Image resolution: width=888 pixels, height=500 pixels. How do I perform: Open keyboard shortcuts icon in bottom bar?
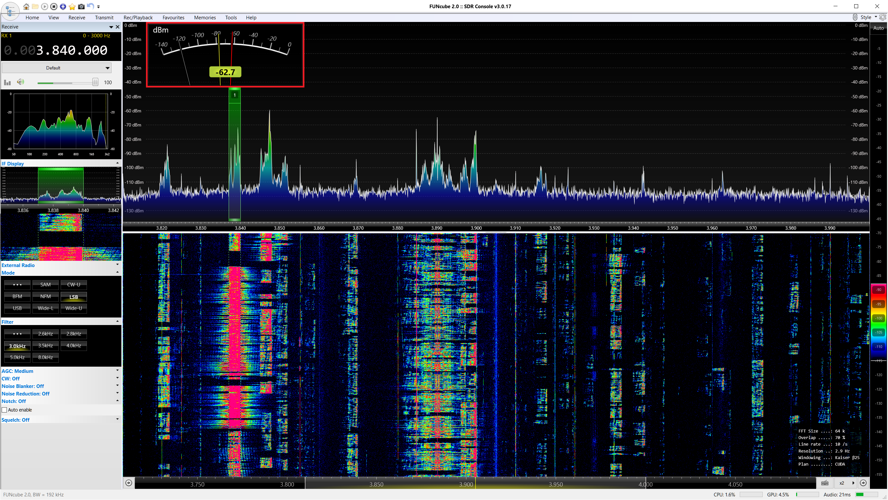pyautogui.click(x=825, y=483)
